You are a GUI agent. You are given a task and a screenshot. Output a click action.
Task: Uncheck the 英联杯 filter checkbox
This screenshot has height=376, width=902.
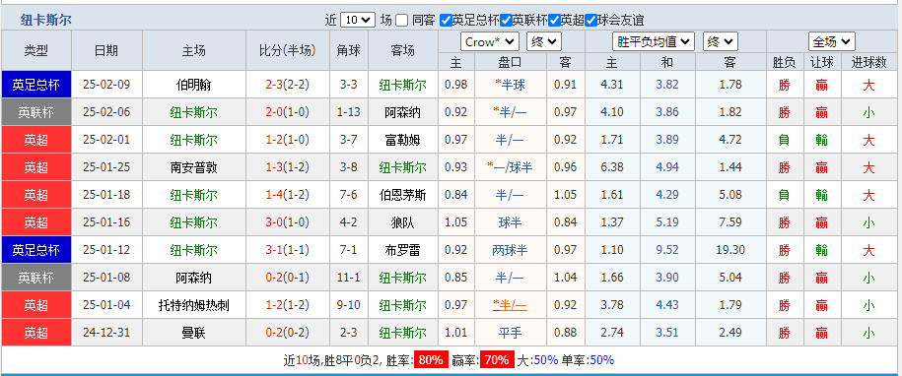[x=506, y=20]
